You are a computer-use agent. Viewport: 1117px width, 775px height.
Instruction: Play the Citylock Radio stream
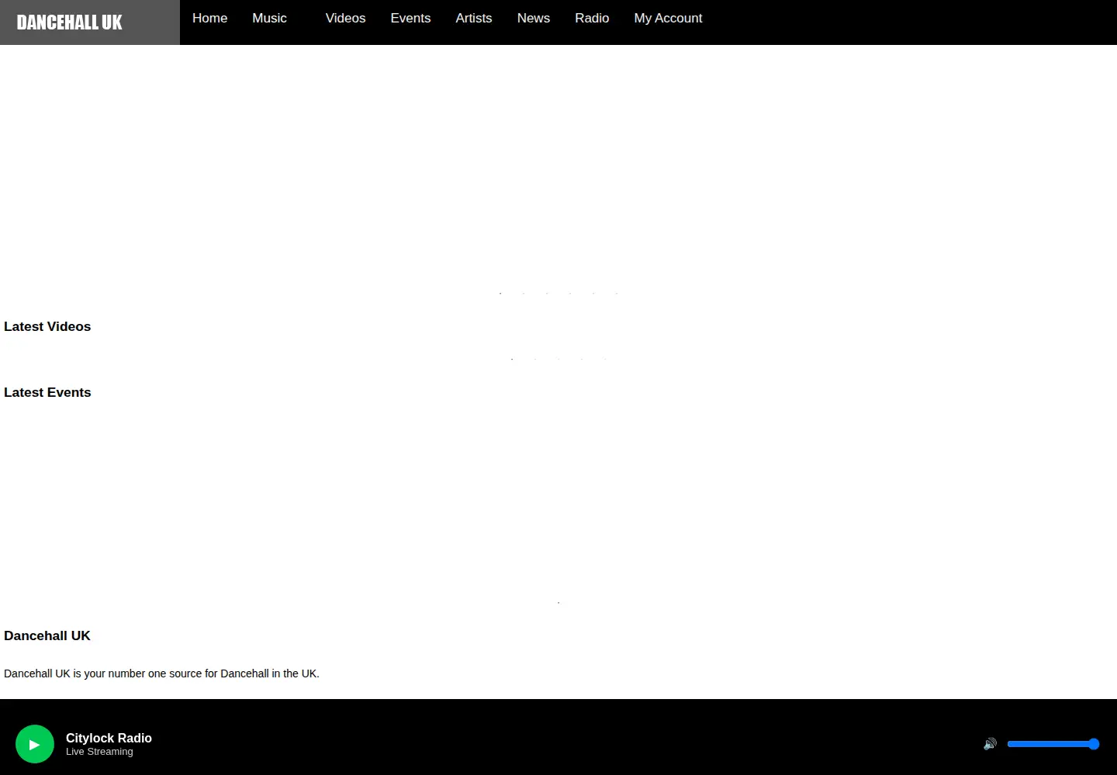[35, 744]
